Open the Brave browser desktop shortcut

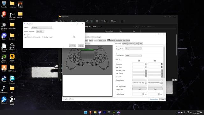click(4, 15)
